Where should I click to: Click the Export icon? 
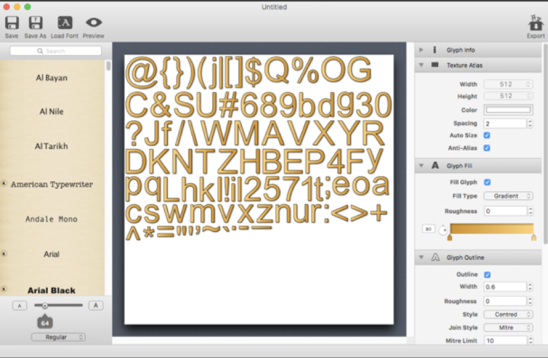pyautogui.click(x=535, y=24)
